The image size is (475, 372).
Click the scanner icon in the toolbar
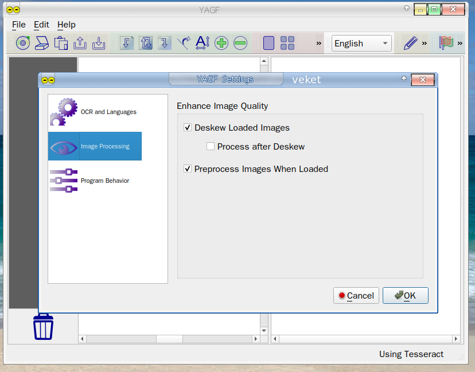point(41,43)
